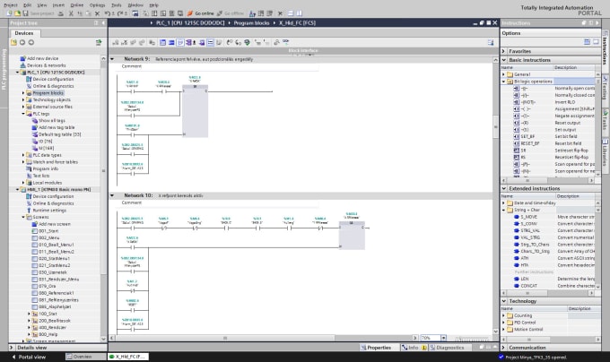610x362 pixels.
Task: Open the Online menu
Action: pos(76,5)
